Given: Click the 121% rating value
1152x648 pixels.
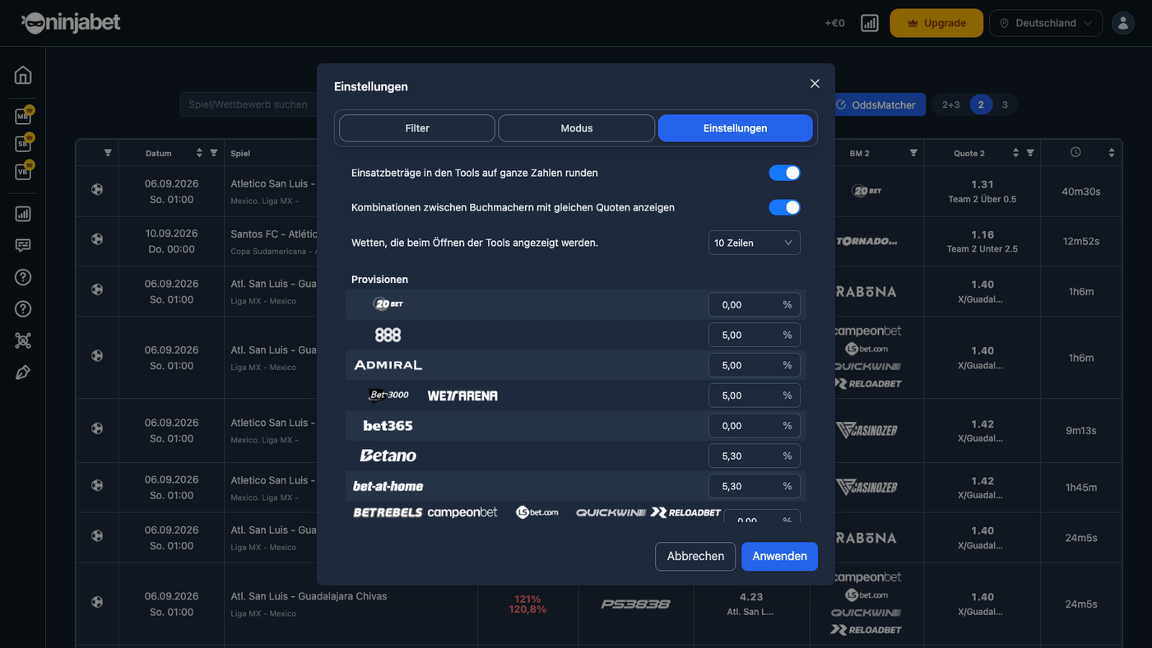Looking at the screenshot, I should (x=527, y=599).
